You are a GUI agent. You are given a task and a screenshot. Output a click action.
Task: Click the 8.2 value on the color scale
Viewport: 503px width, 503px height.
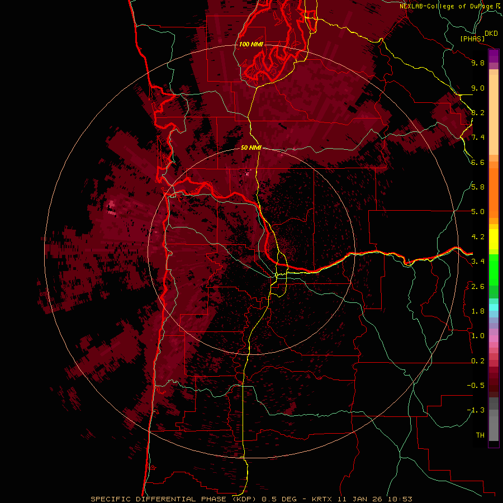478,112
